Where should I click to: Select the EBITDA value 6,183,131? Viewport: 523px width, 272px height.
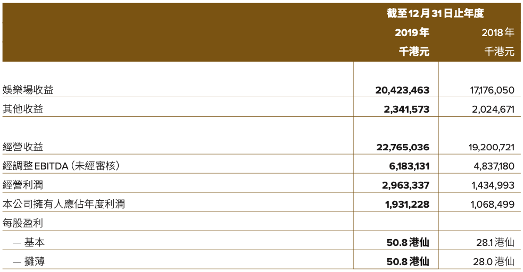409,166
